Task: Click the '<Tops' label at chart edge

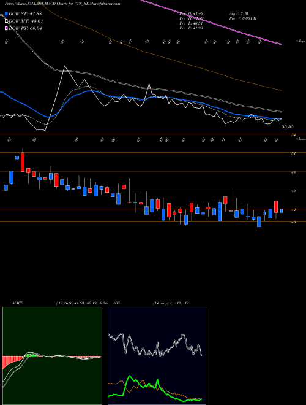Action: tap(300, 41)
